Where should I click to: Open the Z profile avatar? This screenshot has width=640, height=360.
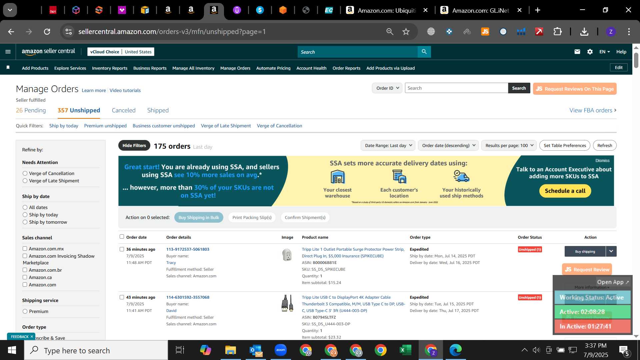[611, 32]
